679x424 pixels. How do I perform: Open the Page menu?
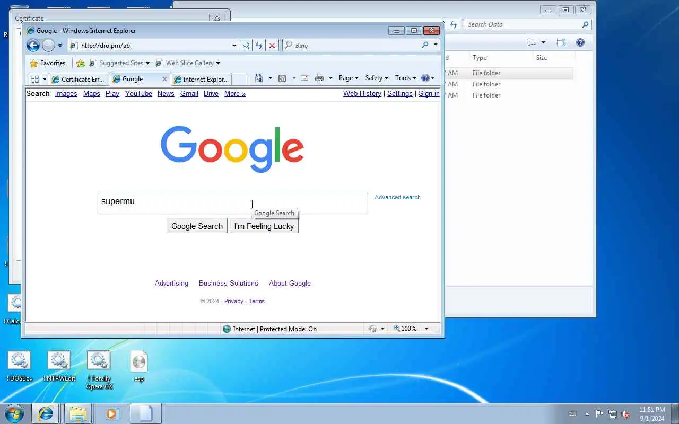[x=349, y=78]
